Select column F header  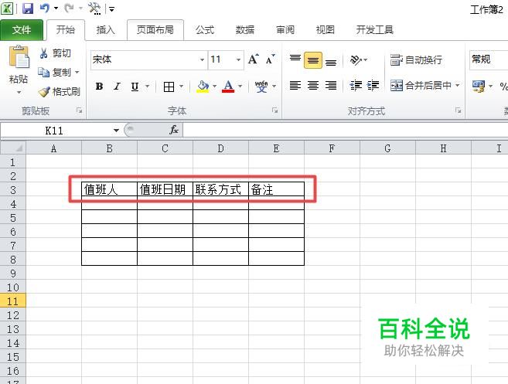pos(332,148)
